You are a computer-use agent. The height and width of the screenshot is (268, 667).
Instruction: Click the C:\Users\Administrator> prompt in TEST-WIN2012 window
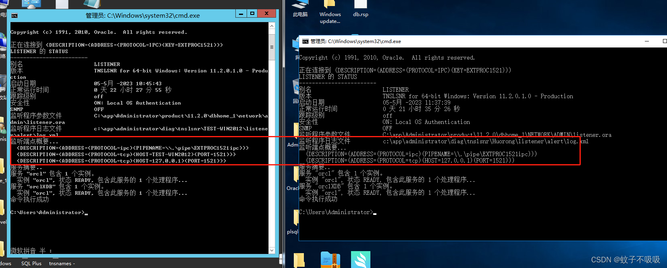47,212
